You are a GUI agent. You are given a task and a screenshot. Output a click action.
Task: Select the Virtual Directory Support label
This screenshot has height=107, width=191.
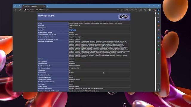click(x=45, y=32)
